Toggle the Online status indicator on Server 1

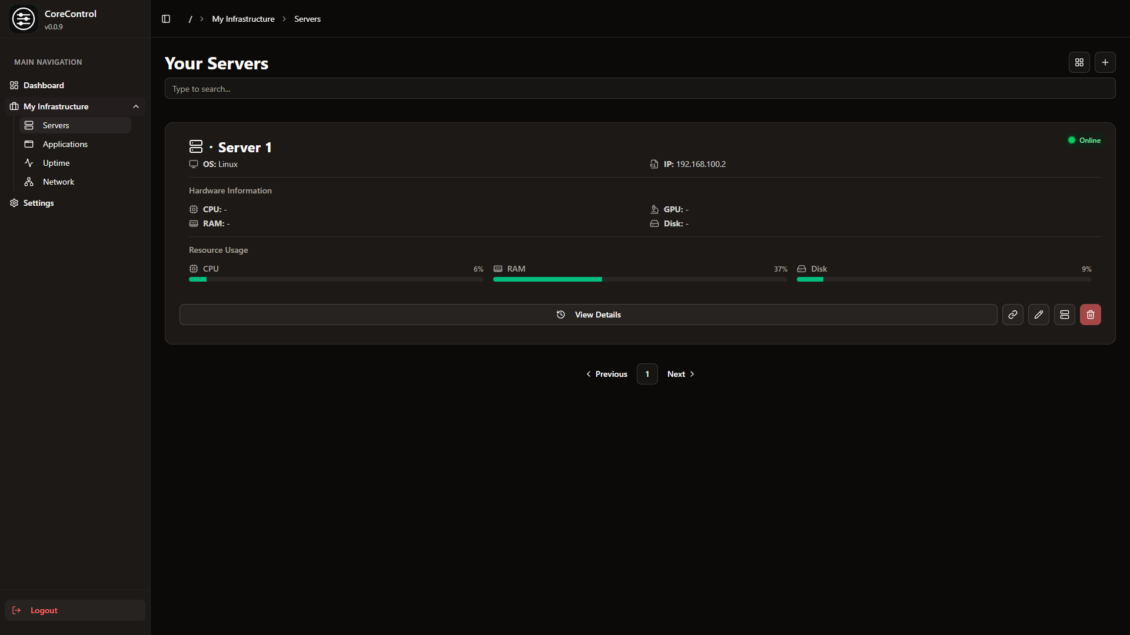click(1084, 140)
